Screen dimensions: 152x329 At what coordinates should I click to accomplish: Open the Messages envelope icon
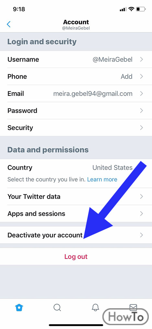[133, 307]
